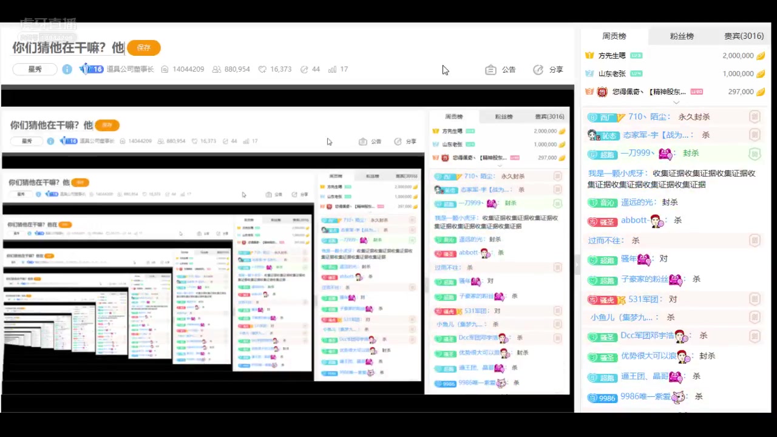Click the shield icon on 态家军-宇 message
The image size is (777, 437).
tap(755, 135)
